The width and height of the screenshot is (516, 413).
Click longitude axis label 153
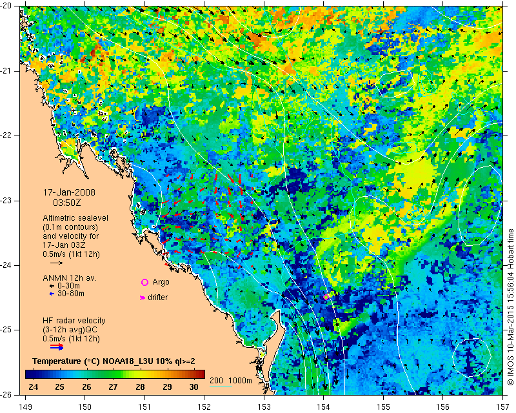pos(264,407)
